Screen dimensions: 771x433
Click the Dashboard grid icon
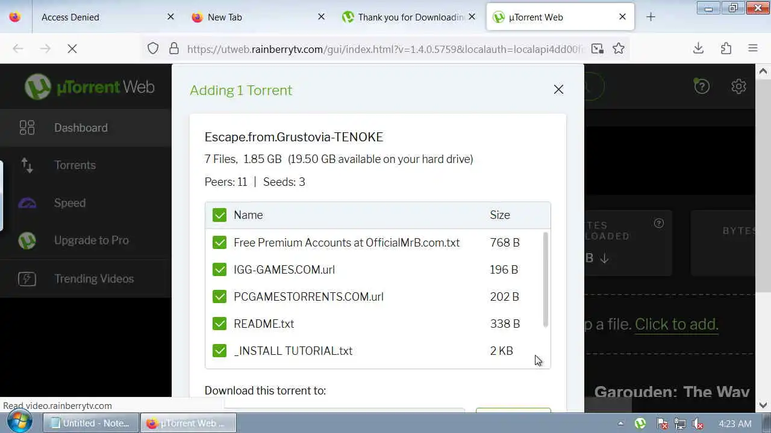click(27, 127)
